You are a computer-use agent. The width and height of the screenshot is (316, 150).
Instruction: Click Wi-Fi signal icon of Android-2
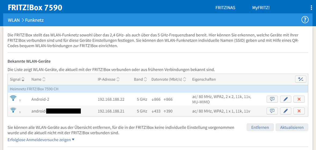click(13, 98)
